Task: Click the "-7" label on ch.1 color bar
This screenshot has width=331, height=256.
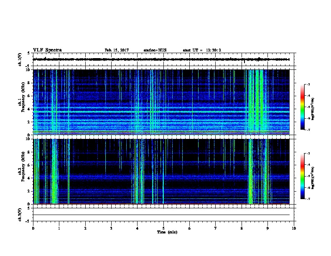Action: point(308,130)
